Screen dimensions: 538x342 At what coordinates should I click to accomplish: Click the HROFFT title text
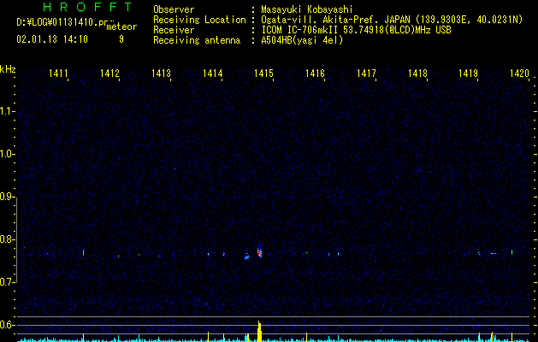tap(88, 7)
